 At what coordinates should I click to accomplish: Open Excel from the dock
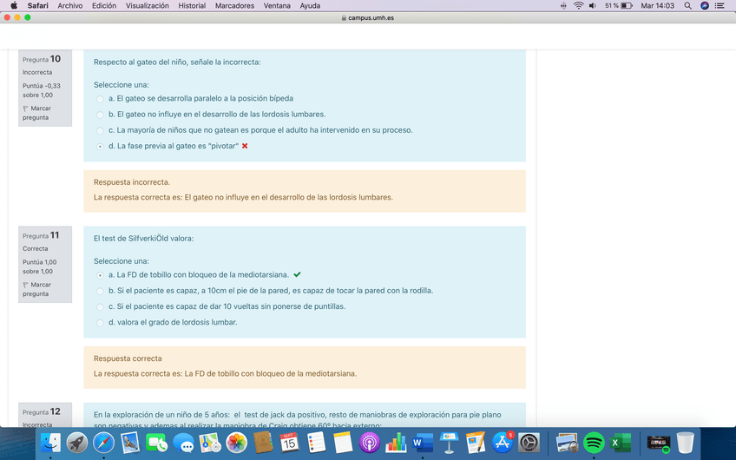(621, 444)
